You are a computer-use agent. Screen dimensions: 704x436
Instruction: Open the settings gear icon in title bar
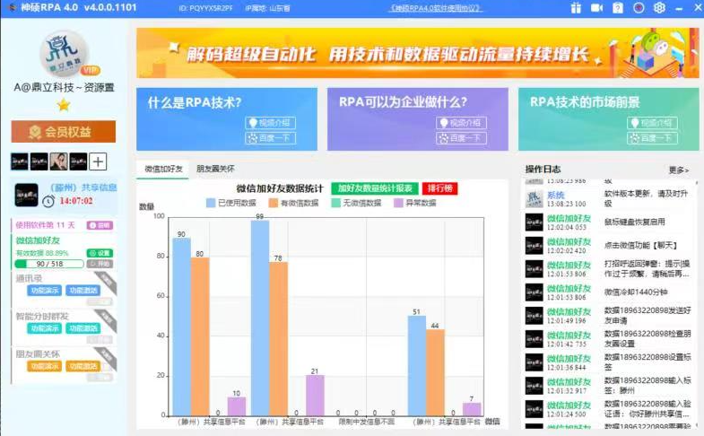659,8
